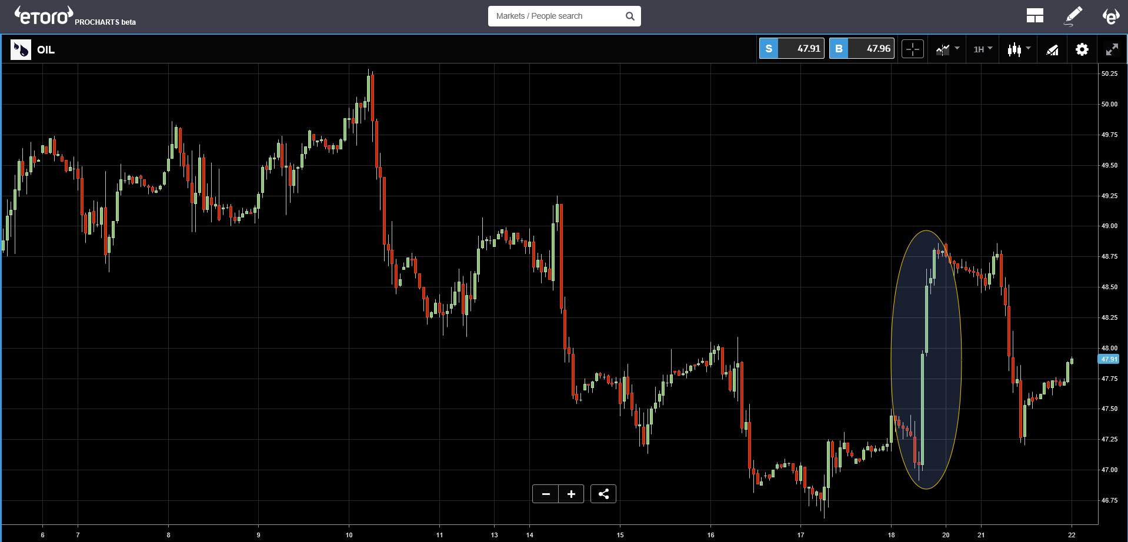Image resolution: width=1128 pixels, height=542 pixels.
Task: Click date label 10 on time axis
Action: click(x=349, y=535)
